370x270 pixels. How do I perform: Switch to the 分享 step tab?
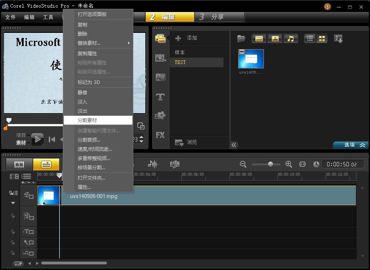219,17
